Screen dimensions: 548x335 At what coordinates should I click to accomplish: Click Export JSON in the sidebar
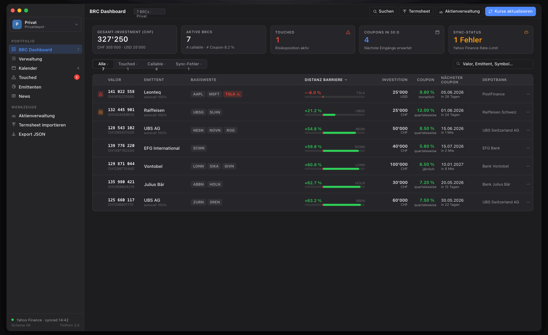(x=45, y=134)
